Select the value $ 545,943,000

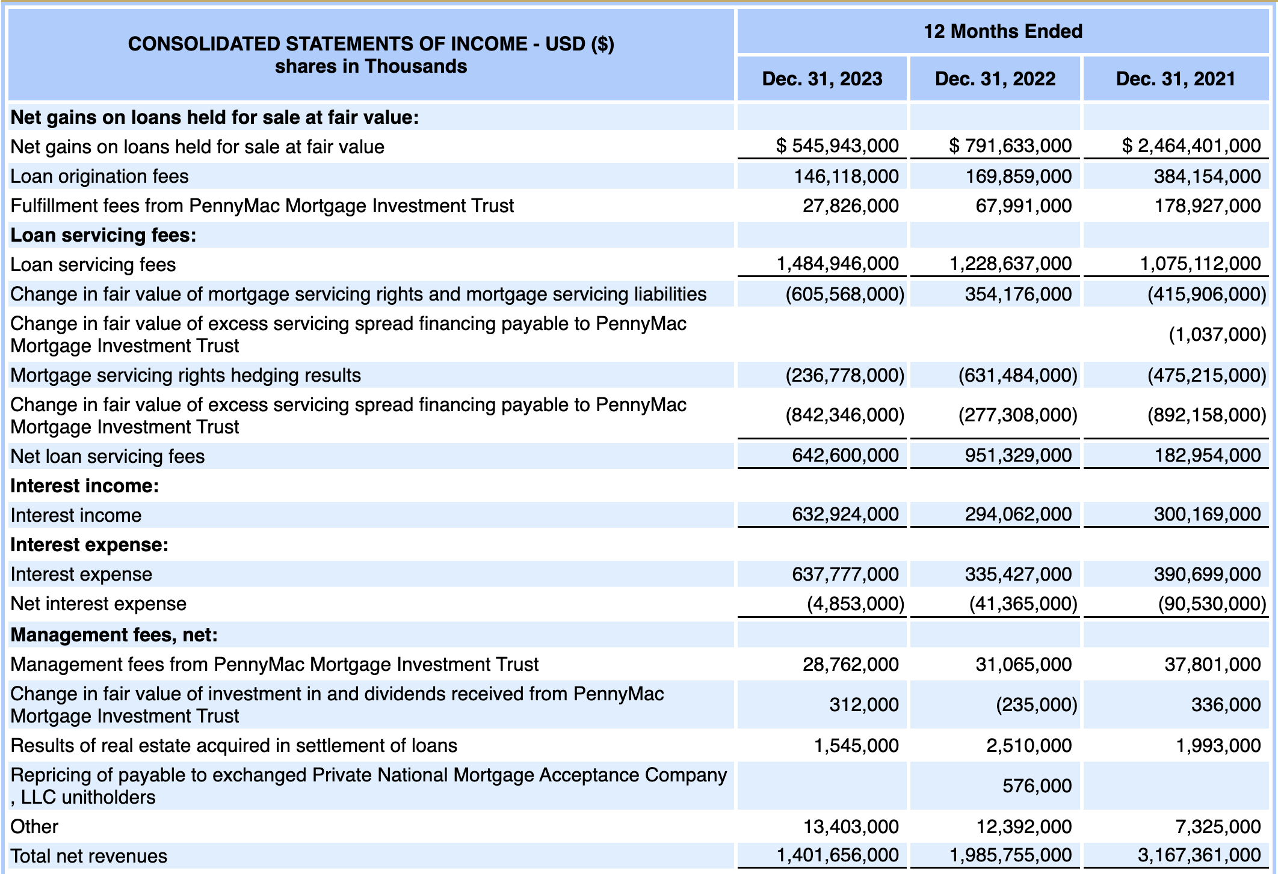point(837,145)
